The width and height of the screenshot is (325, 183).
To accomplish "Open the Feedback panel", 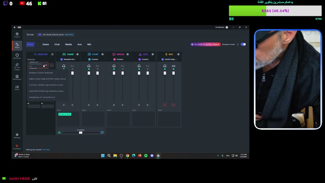I will pos(17,147).
